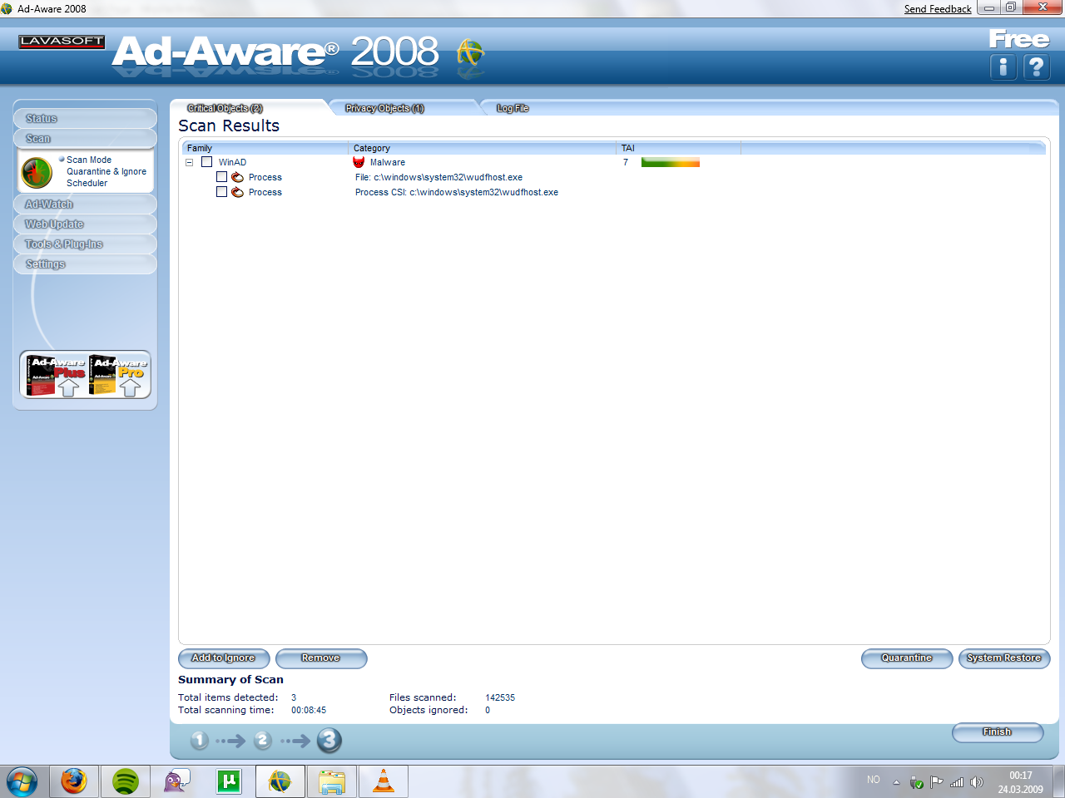The height and width of the screenshot is (798, 1065).
Task: Check the Process CSI wudfhost.exe checkbox
Action: (221, 192)
